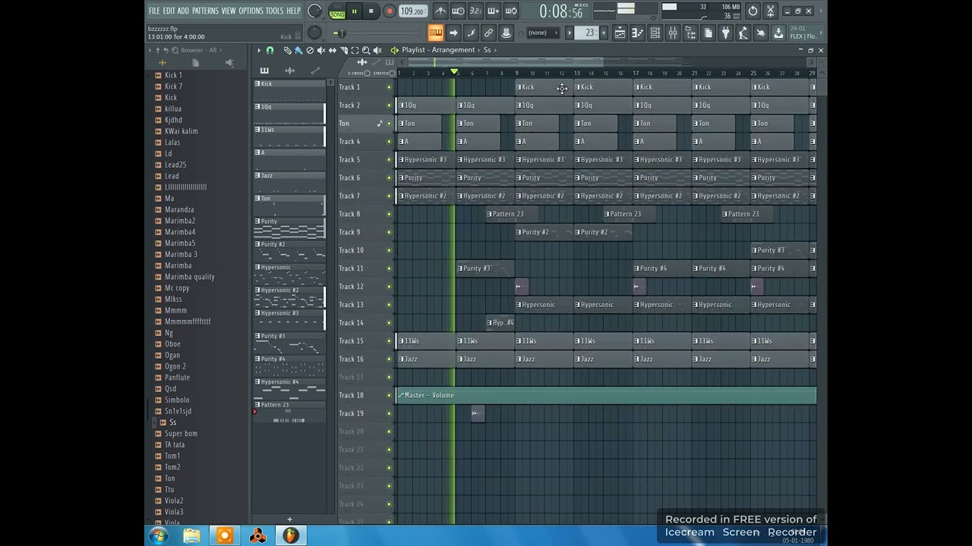Open the pattern selector showing 23

pyautogui.click(x=587, y=33)
